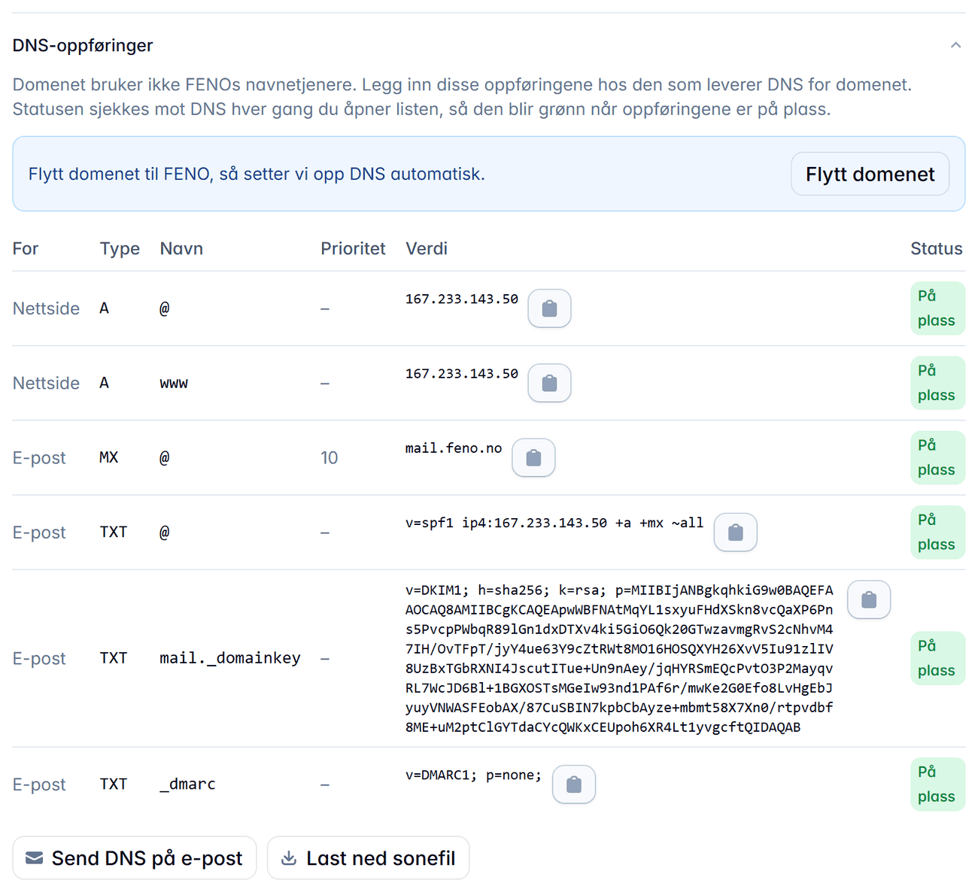Click the Navn column header
This screenshot has width=978, height=892.
pyautogui.click(x=181, y=249)
